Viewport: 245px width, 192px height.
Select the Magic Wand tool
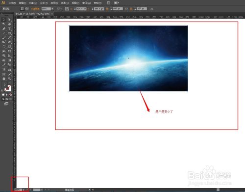click(x=4, y=24)
